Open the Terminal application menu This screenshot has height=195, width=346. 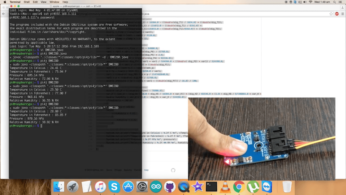[x=15, y=2]
